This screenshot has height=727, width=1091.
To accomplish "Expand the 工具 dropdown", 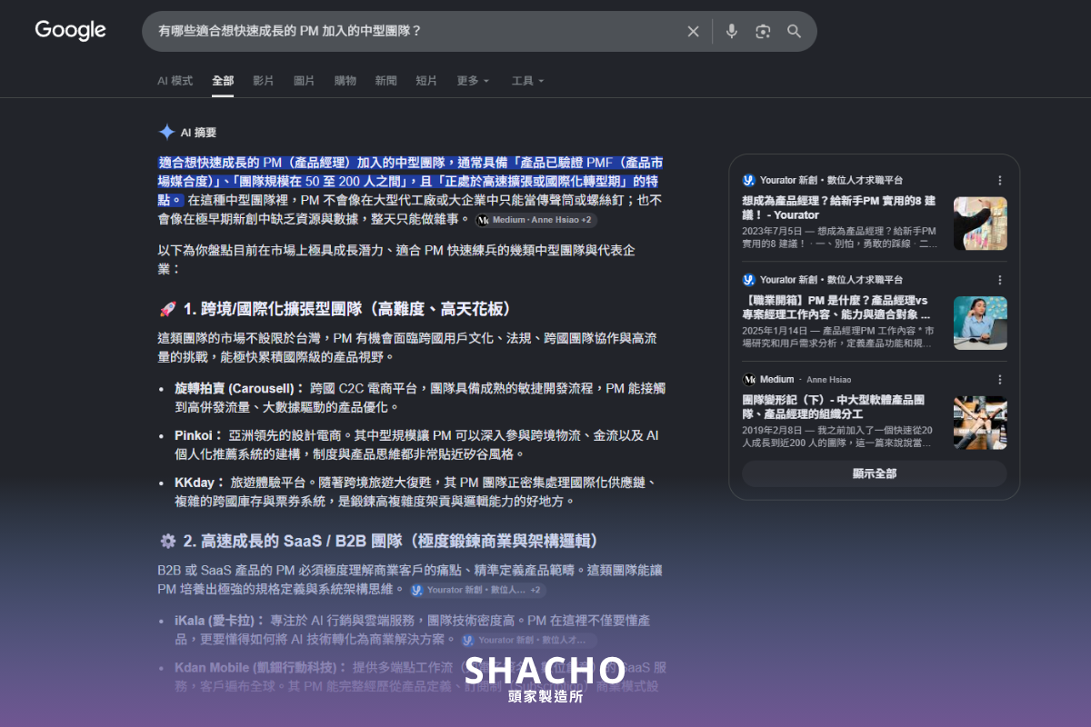I will tap(528, 81).
